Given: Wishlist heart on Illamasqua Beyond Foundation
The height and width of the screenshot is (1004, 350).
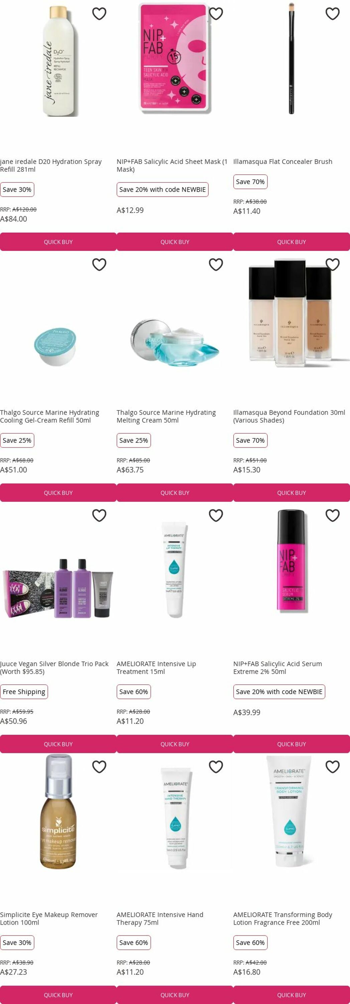Looking at the screenshot, I should tap(333, 265).
